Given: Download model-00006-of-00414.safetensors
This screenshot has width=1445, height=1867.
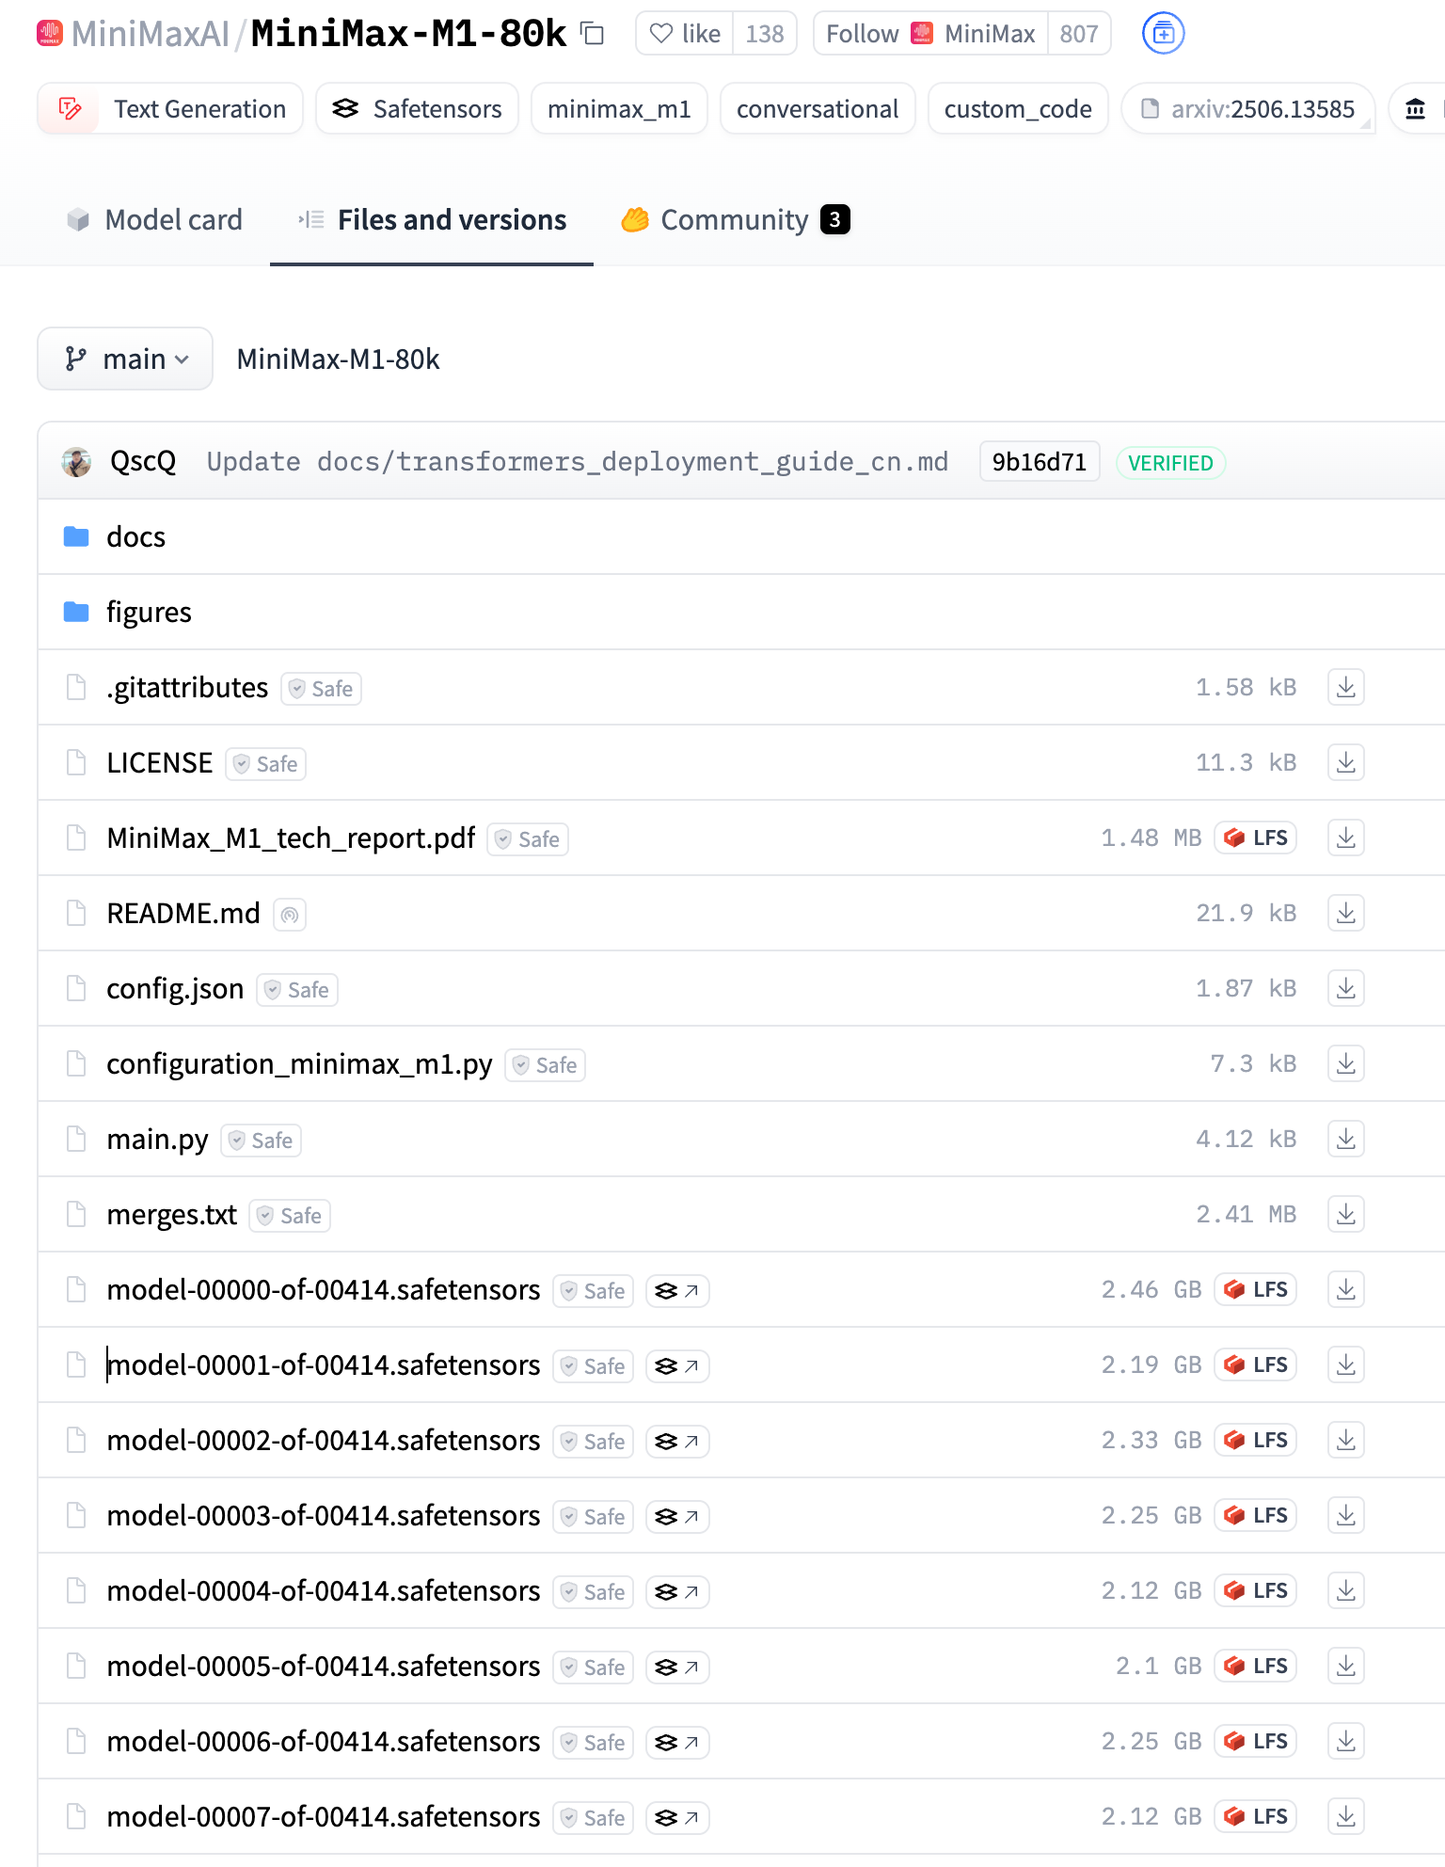Looking at the screenshot, I should [1346, 1741].
